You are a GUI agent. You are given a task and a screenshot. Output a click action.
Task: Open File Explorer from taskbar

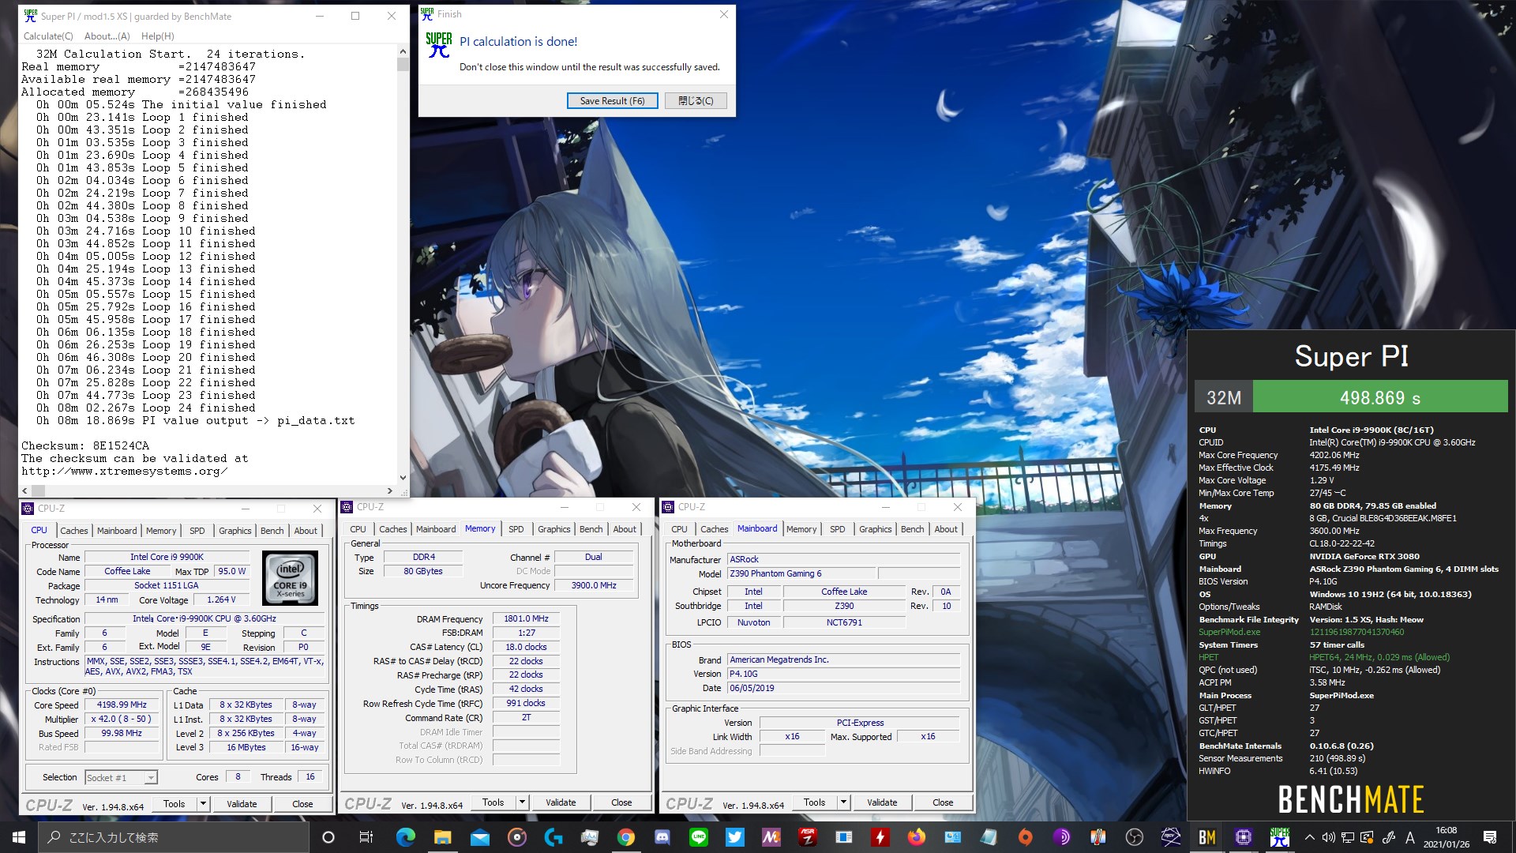coord(442,837)
